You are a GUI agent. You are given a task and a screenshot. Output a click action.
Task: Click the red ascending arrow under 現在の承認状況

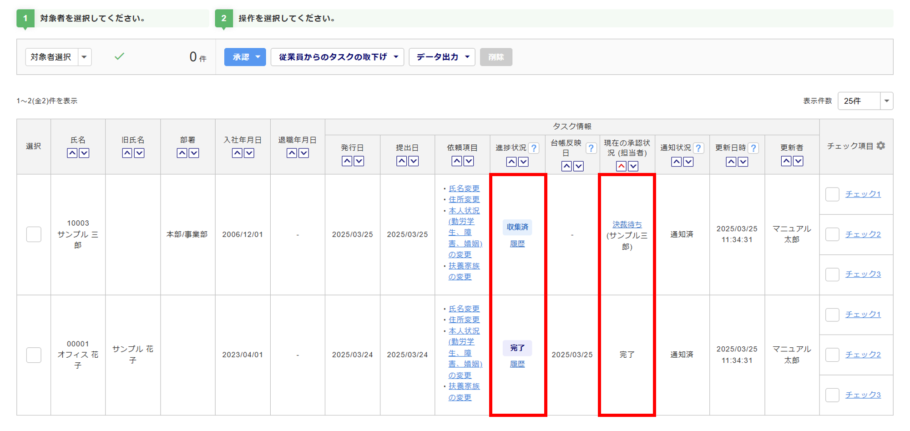(621, 166)
